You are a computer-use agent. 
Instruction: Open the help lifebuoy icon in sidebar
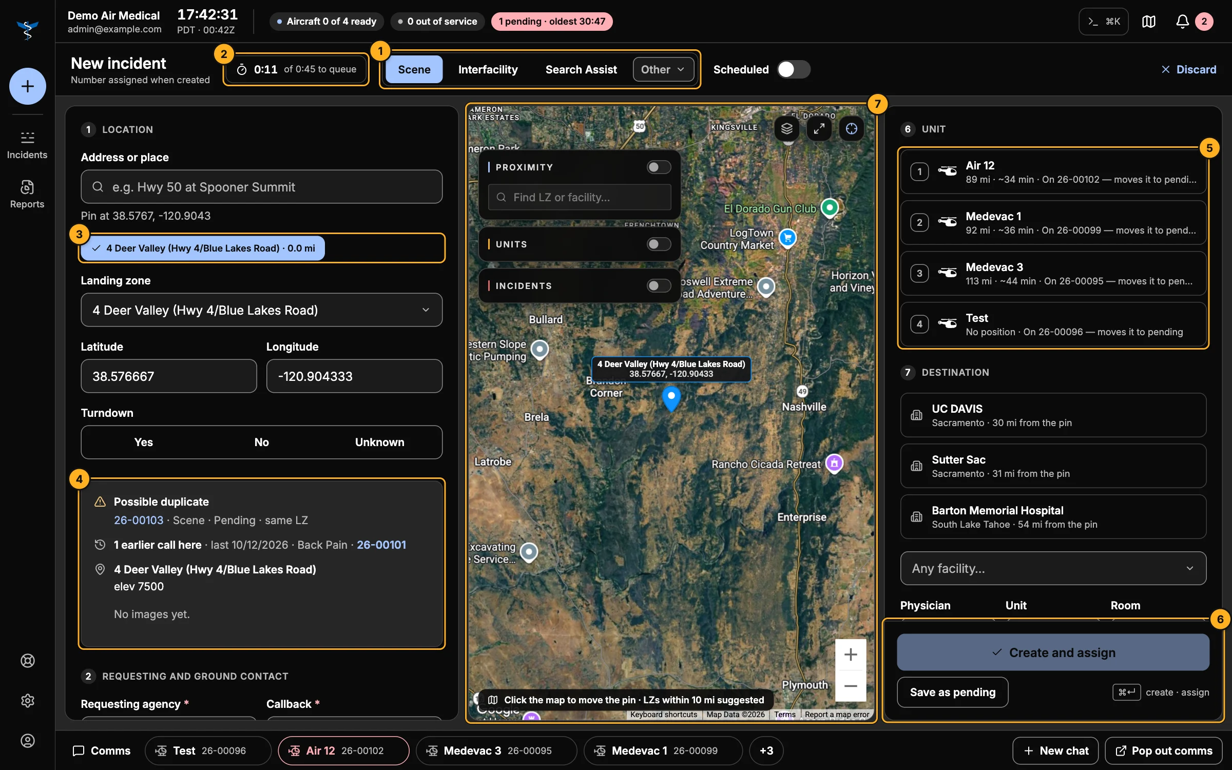(28, 661)
